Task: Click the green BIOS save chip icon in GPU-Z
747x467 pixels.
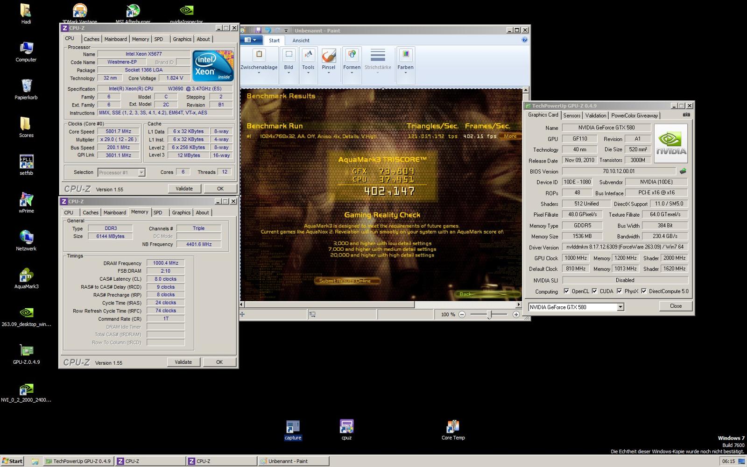Action: pyautogui.click(x=683, y=171)
